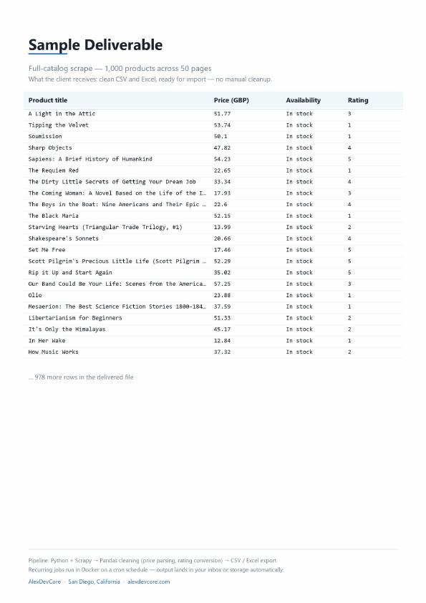
Task: Click the rating 2 in the Starving Hearts row
Action: coord(349,227)
